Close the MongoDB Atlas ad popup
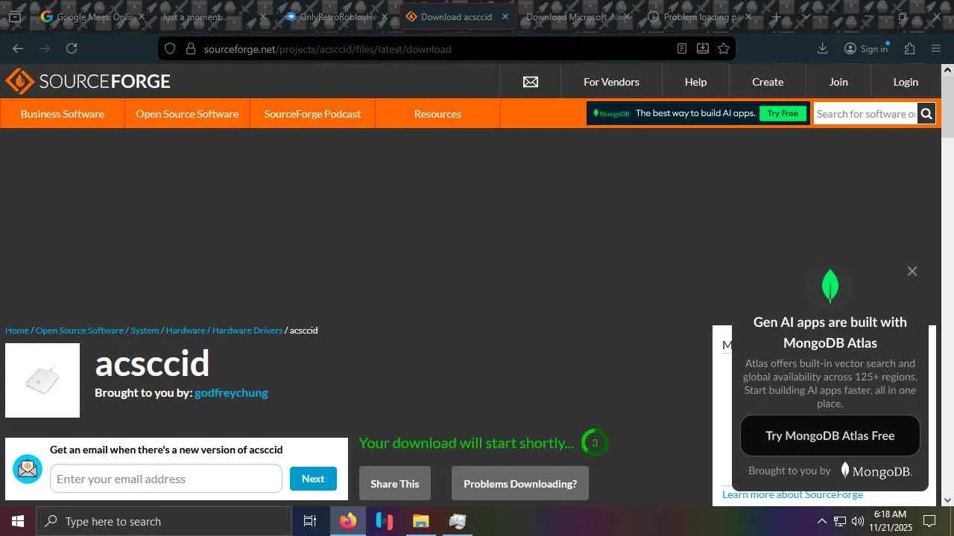 912,271
